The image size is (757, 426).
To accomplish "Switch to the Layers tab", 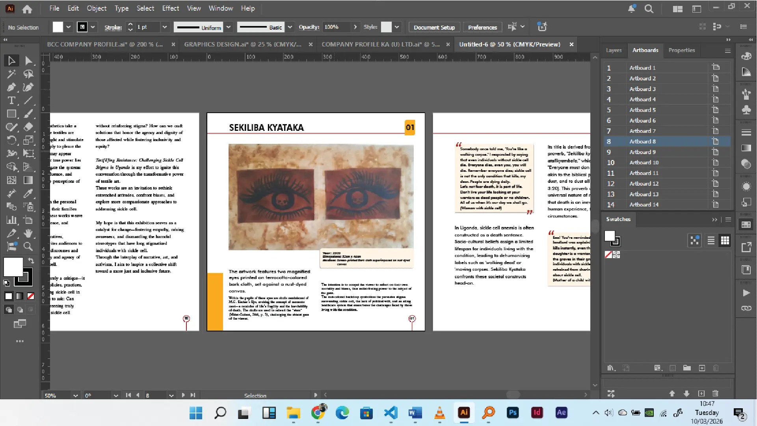I will click(x=614, y=50).
